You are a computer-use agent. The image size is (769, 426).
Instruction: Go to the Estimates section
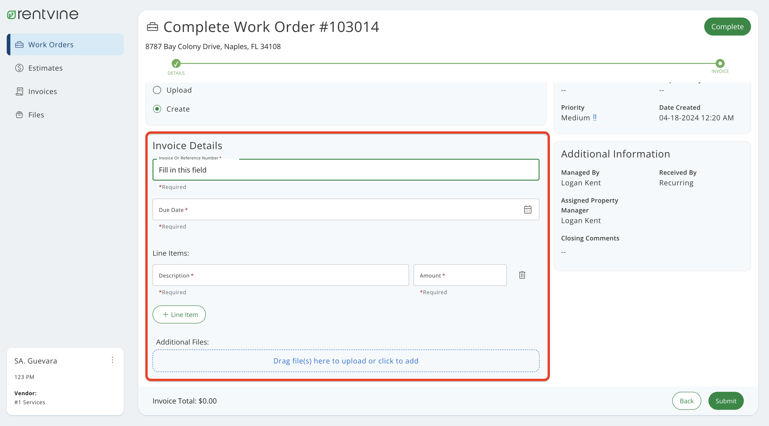[45, 68]
